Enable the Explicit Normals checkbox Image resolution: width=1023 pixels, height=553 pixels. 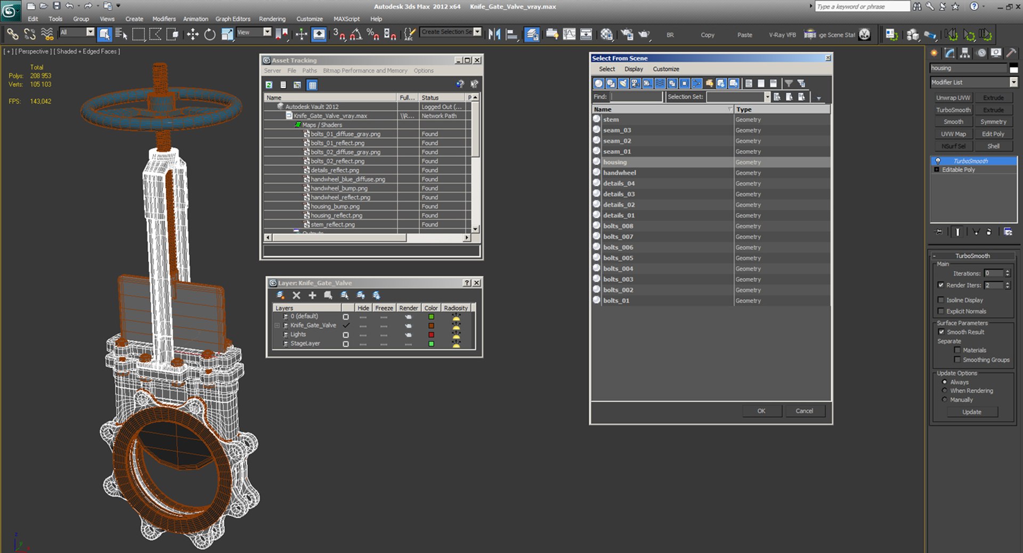(x=941, y=311)
